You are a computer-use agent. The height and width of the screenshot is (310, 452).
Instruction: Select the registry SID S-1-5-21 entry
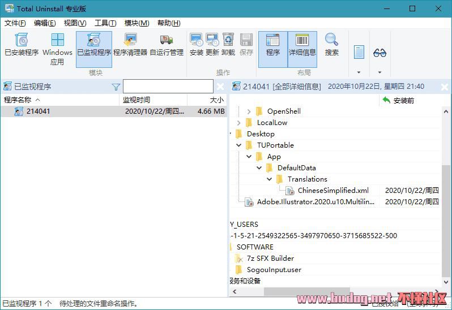click(314, 236)
